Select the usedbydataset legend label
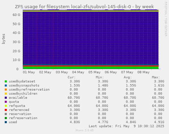This screenshot has height=134, width=169. [x=22, y=81]
